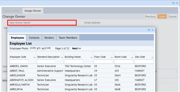180x92 pixels.
Task: Click the Previous button
Action: click(150, 17)
